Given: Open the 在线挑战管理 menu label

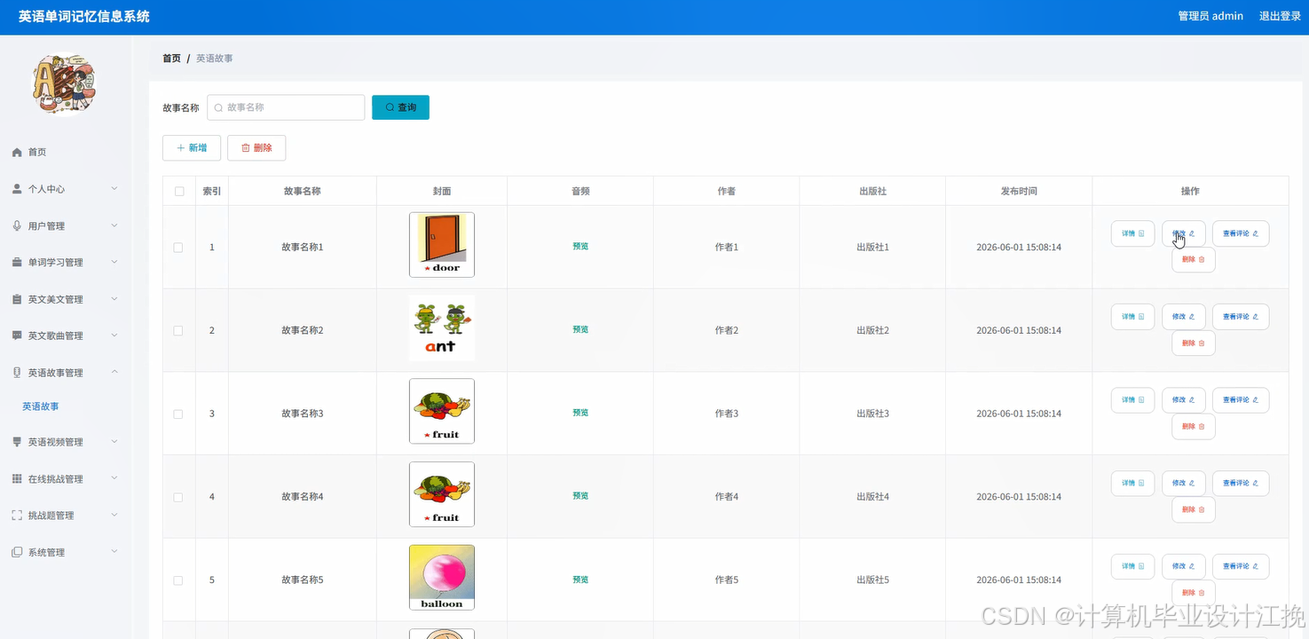Looking at the screenshot, I should point(55,479).
